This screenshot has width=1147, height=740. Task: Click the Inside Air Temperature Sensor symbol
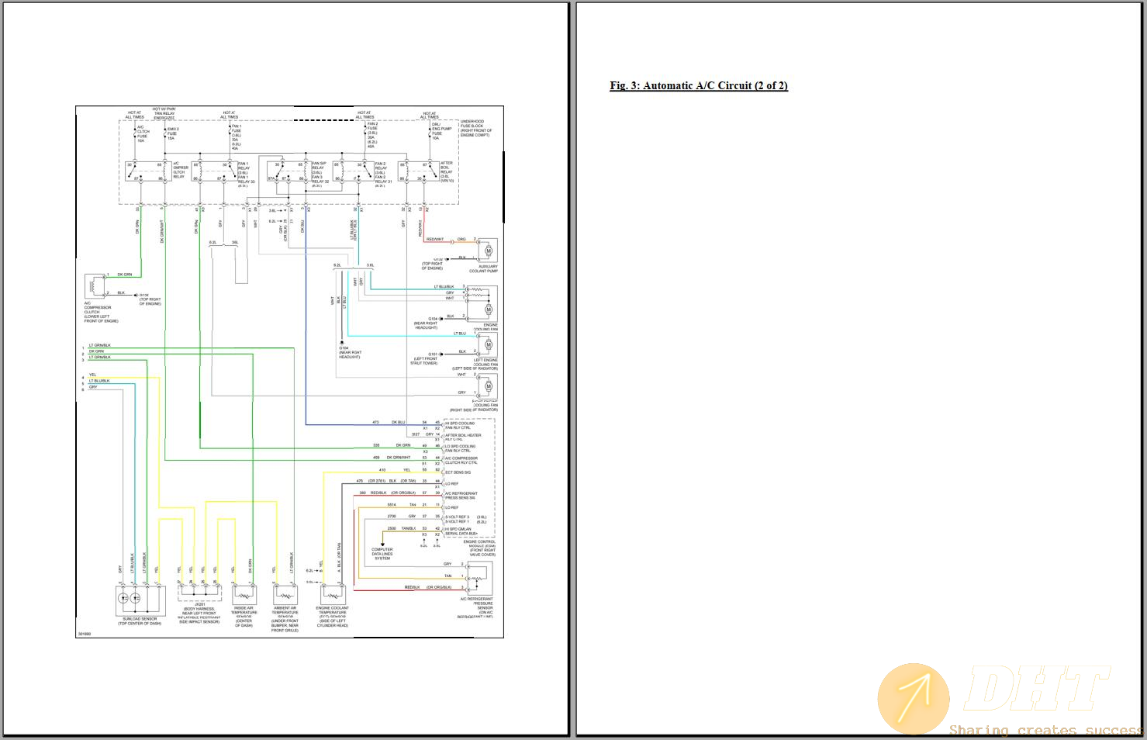(244, 596)
